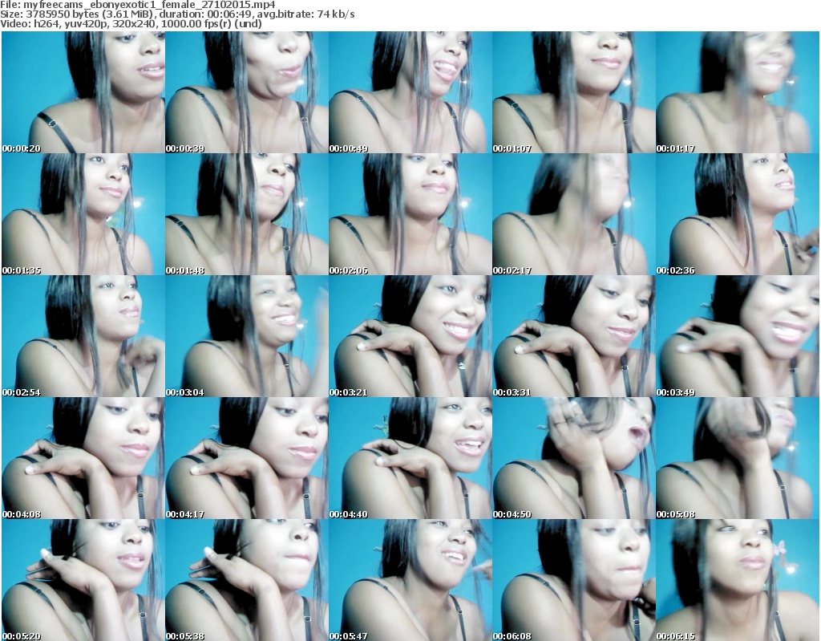This screenshot has height=641, width=821.
Task: Select the thumbnail timestamped 00:01:48
Action: [247, 214]
